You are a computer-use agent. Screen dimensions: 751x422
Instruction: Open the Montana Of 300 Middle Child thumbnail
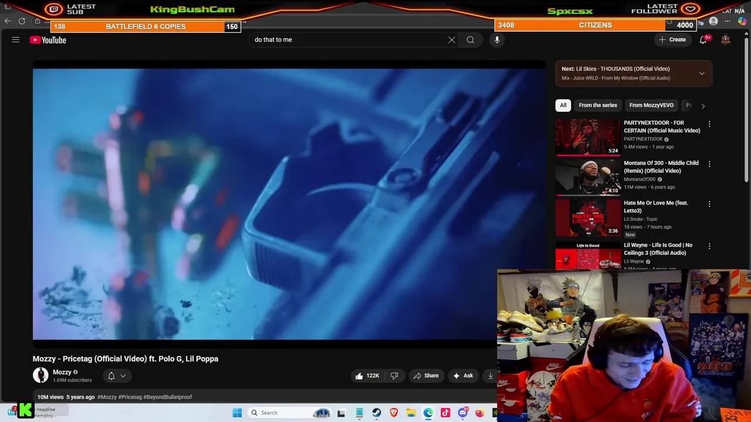coord(587,178)
